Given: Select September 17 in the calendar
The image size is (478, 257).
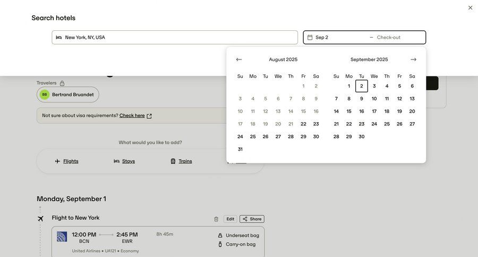Looking at the screenshot, I should 374,112.
